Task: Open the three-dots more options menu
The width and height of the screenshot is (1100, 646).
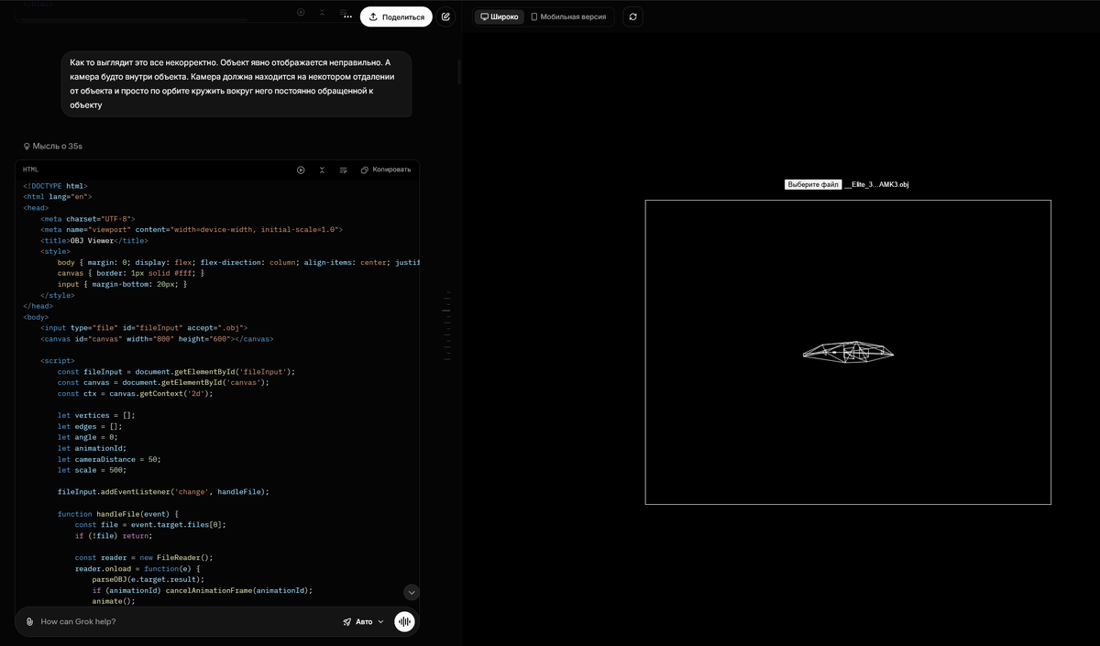Action: pos(347,16)
